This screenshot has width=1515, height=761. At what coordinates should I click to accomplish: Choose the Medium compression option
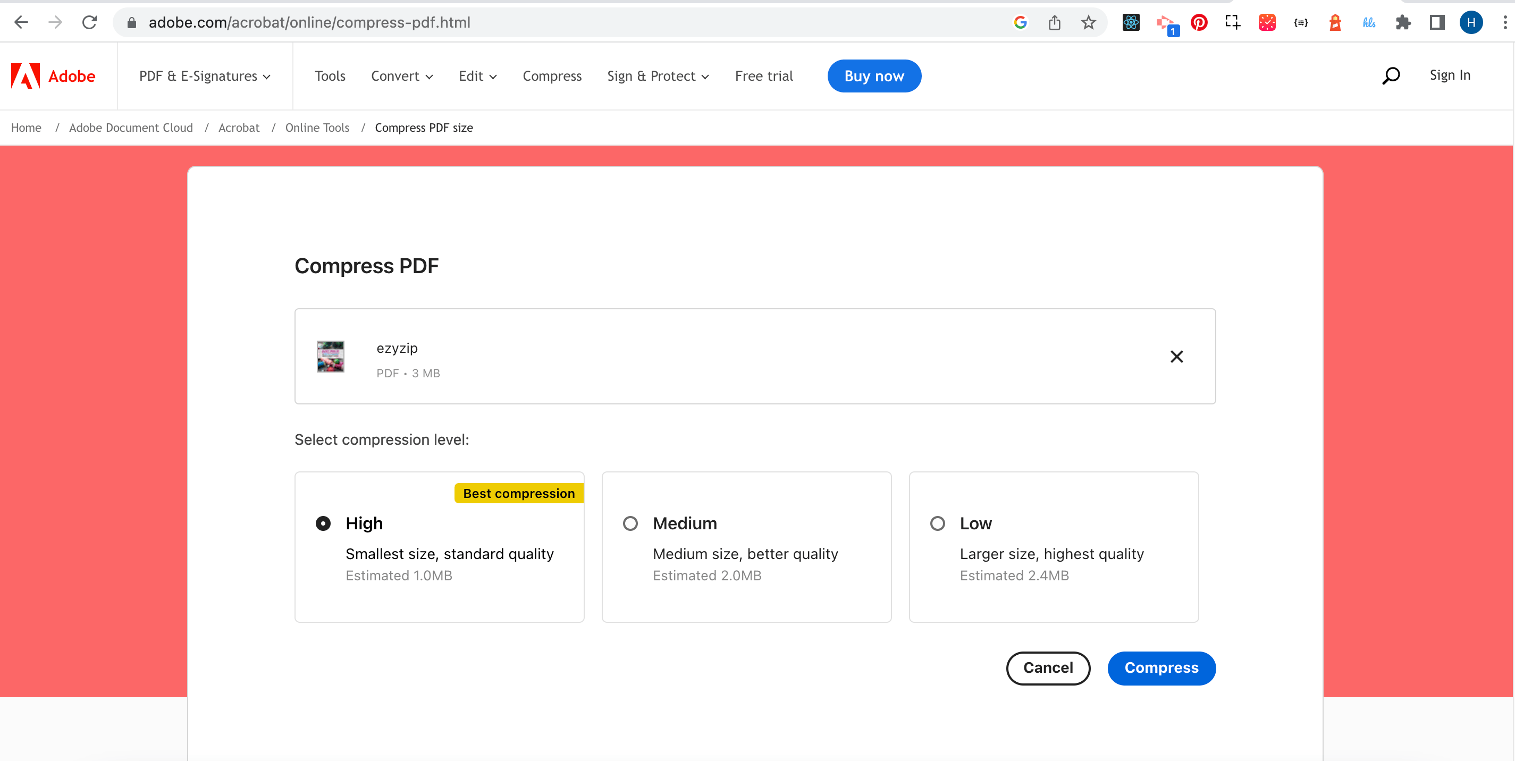click(x=630, y=523)
